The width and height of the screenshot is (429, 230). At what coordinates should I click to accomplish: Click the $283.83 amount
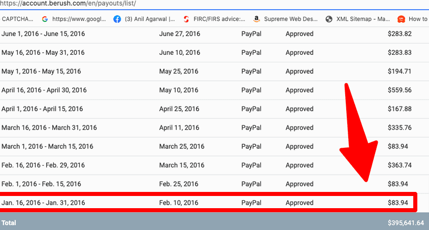click(x=400, y=52)
